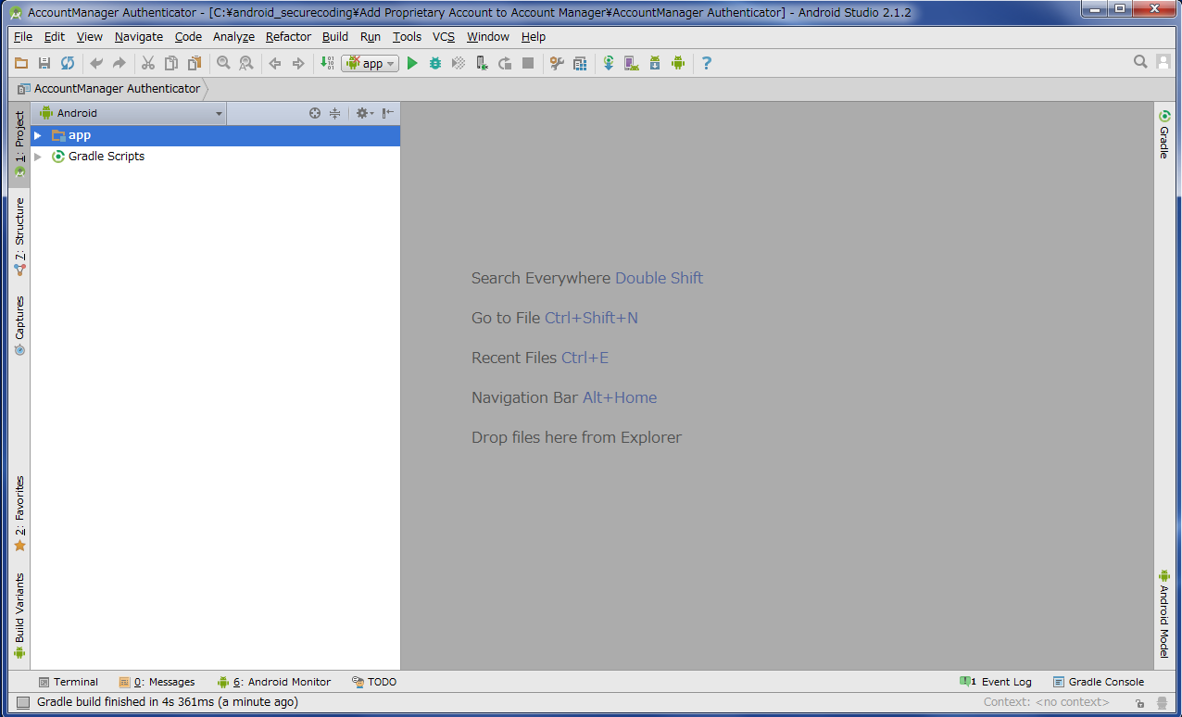This screenshot has height=717, width=1182.
Task: Click the Synchronize toolbar icon
Action: [x=68, y=63]
